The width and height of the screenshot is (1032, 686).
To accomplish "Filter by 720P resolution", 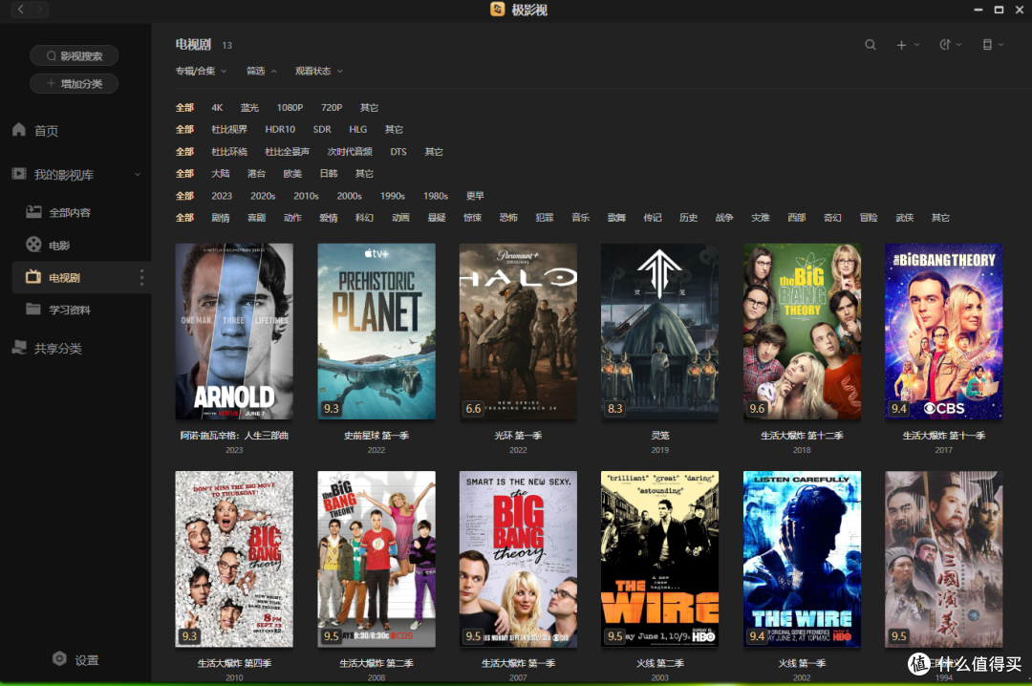I will [x=331, y=107].
